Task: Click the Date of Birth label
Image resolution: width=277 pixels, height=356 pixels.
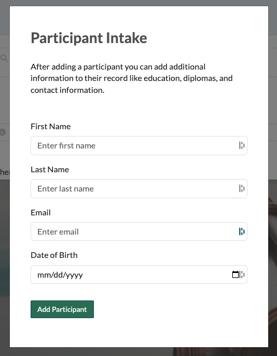Action: pos(54,255)
